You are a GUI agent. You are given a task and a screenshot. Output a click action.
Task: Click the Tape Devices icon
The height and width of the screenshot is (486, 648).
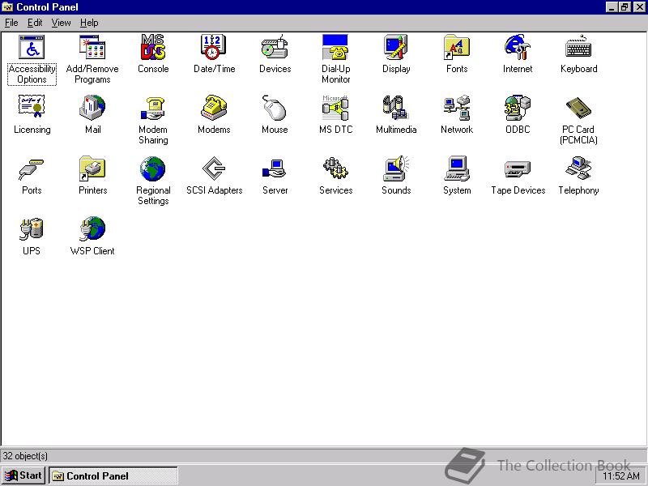[x=518, y=168]
